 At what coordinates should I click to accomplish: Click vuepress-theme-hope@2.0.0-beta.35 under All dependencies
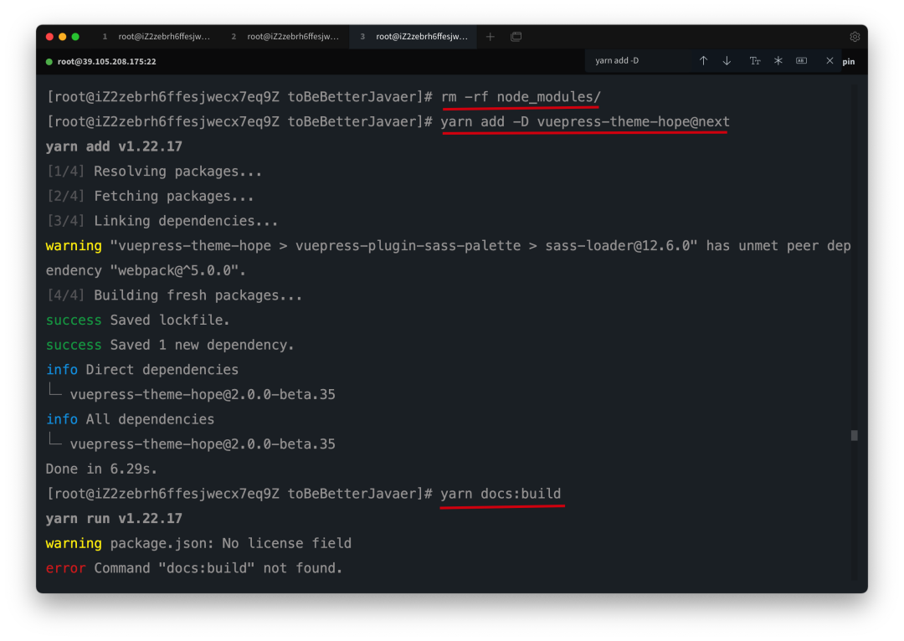[x=203, y=444]
